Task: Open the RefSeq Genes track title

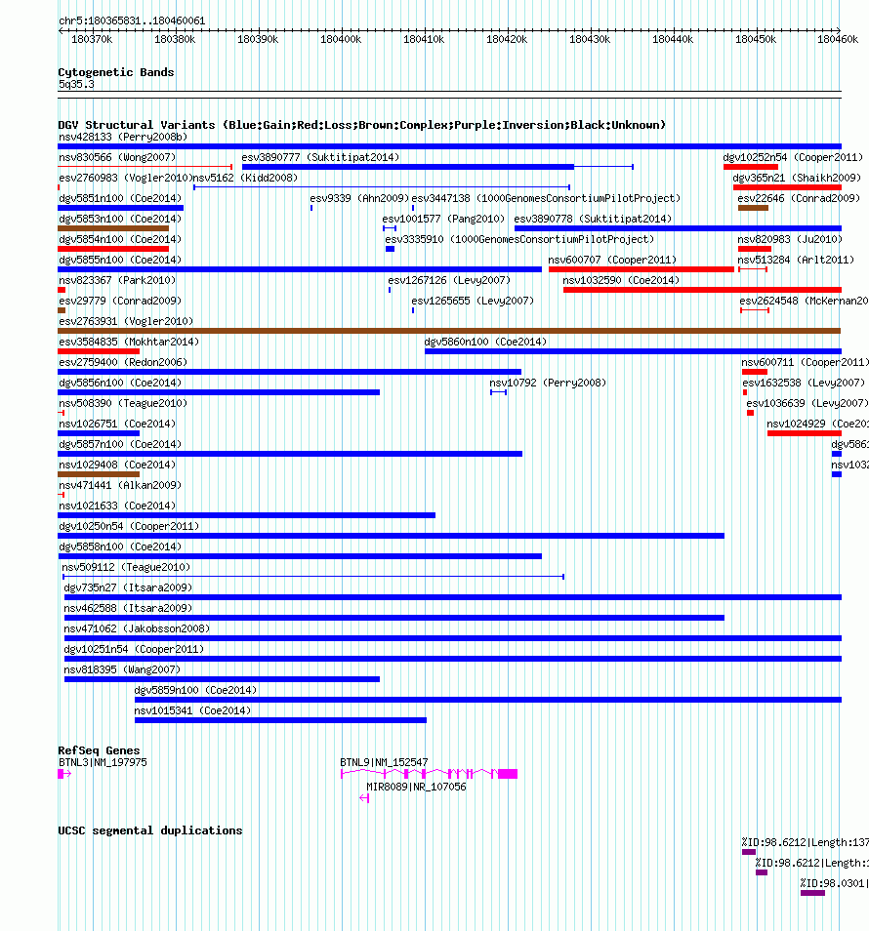Action: pyautogui.click(x=99, y=750)
